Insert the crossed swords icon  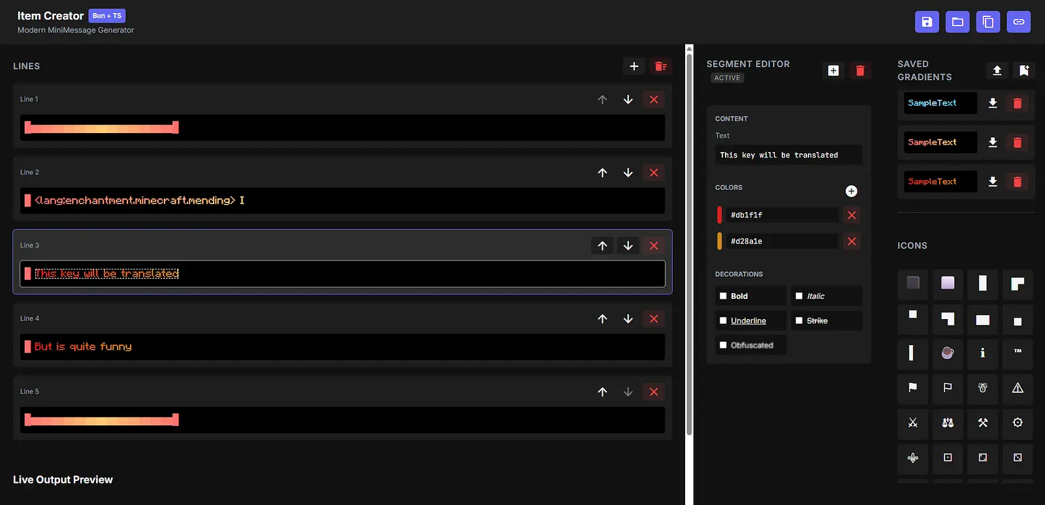(x=912, y=423)
